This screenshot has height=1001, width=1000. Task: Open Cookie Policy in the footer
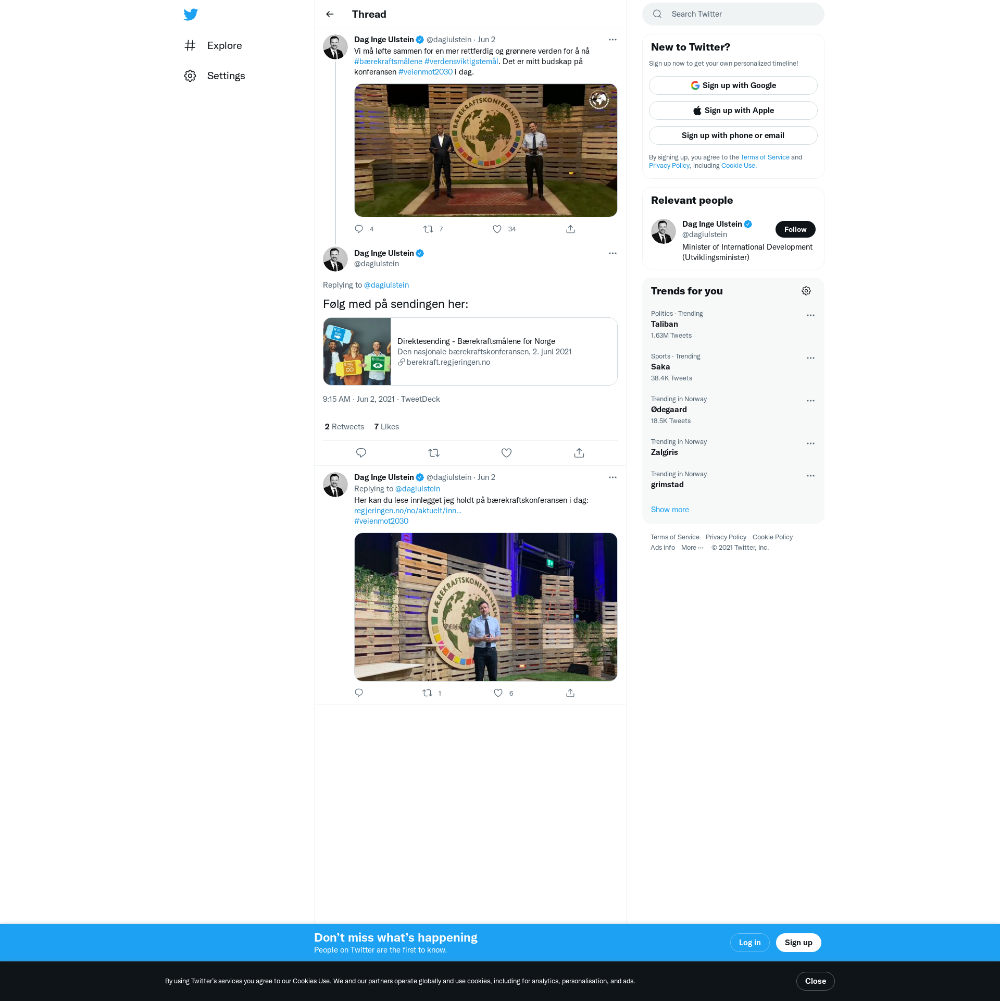772,537
